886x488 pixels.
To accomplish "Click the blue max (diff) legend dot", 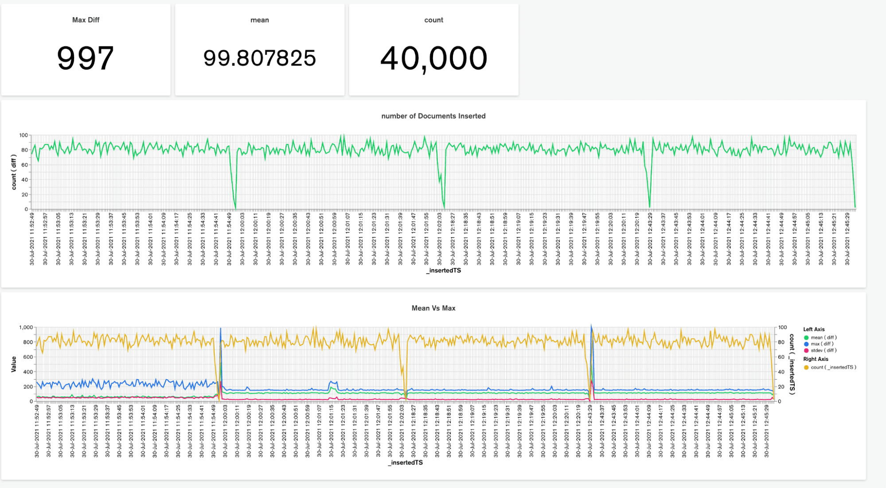I will click(806, 344).
